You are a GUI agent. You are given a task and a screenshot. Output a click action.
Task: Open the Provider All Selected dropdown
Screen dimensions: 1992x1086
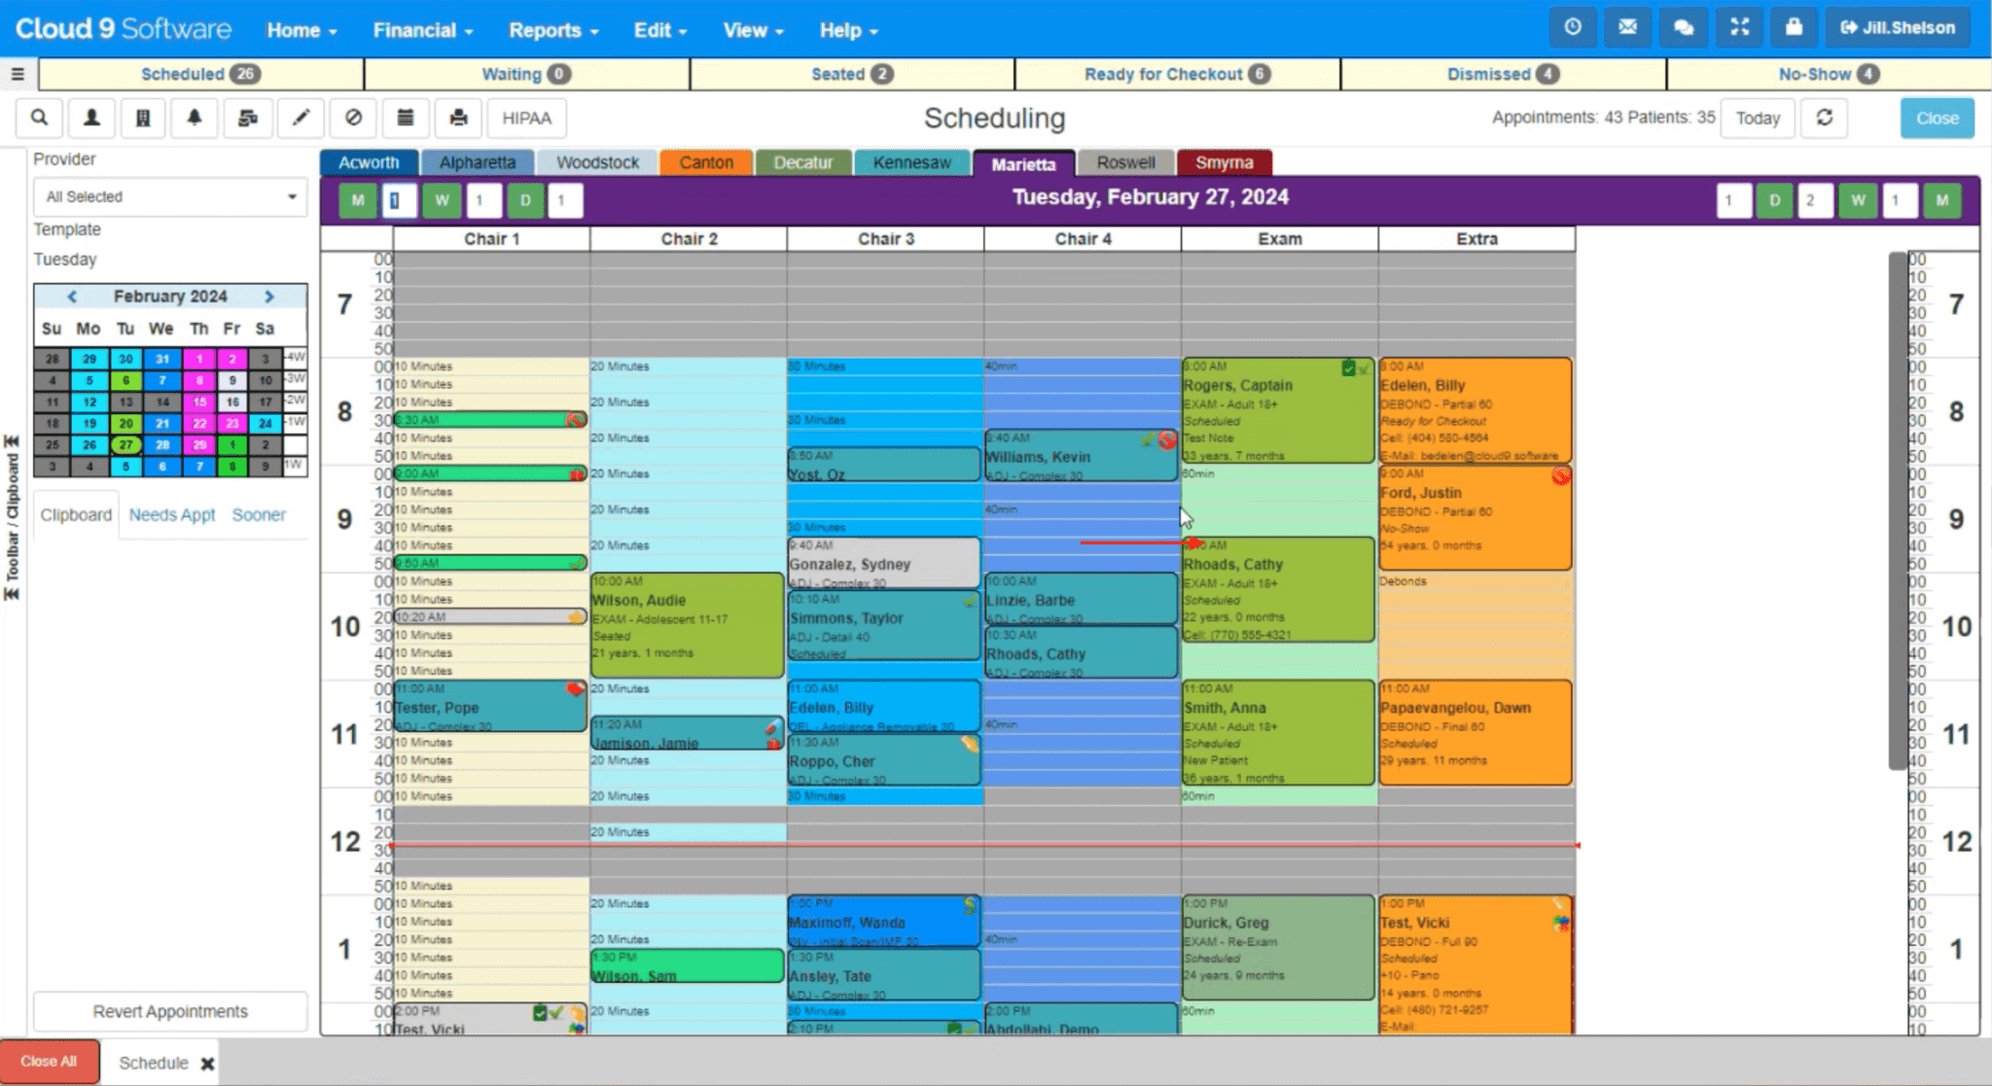[170, 196]
